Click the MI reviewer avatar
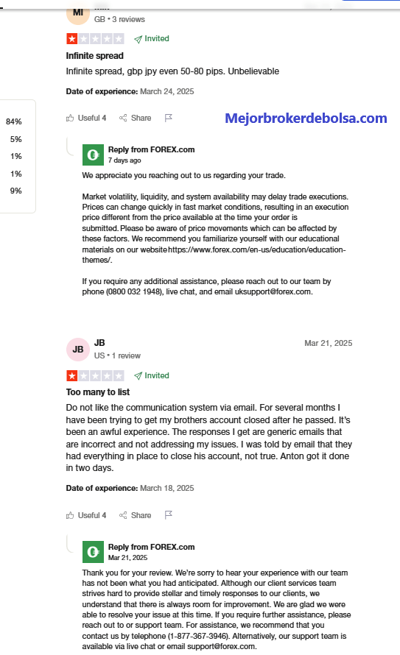400x655 pixels. click(78, 14)
